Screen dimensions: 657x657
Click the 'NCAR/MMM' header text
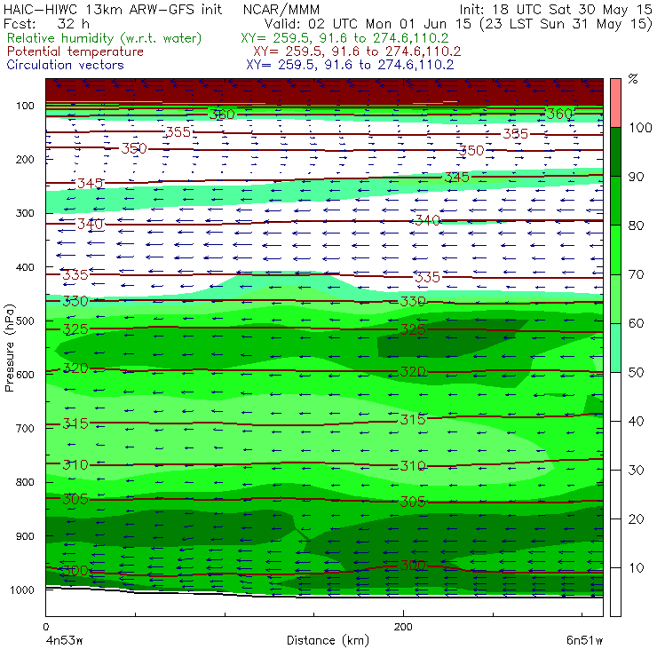point(281,10)
